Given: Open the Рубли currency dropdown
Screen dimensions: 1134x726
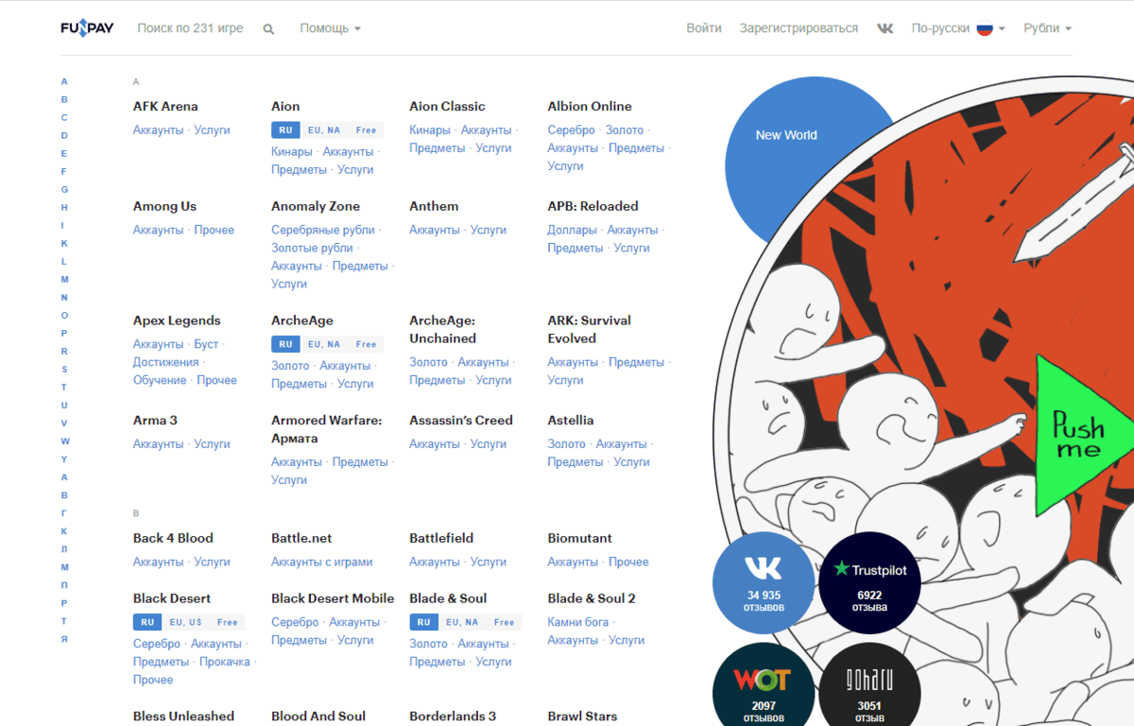Looking at the screenshot, I should pos(1047,28).
